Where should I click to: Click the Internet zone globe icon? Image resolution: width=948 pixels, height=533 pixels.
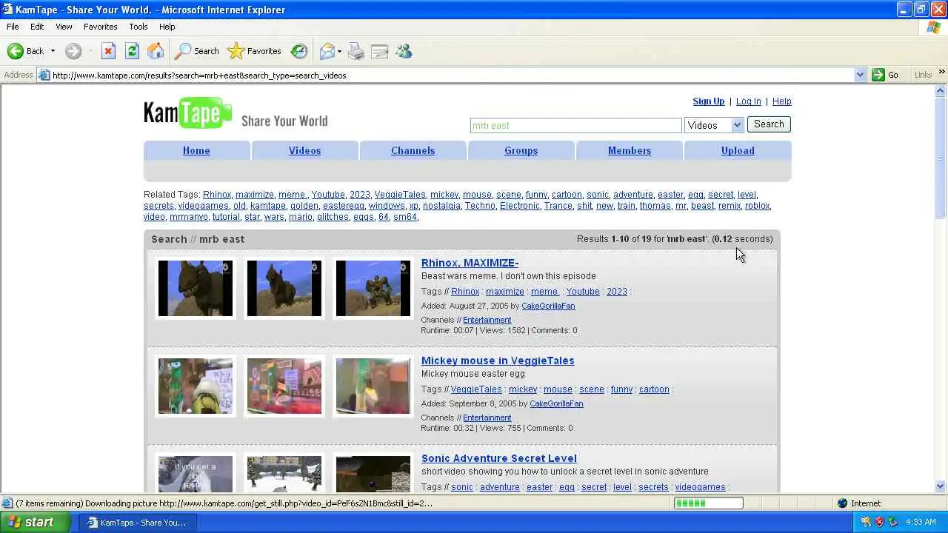click(842, 503)
